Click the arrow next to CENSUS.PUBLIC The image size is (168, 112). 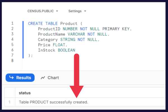pyautogui.click(x=57, y=11)
